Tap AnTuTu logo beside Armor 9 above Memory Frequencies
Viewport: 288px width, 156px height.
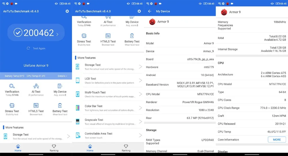point(224,12)
